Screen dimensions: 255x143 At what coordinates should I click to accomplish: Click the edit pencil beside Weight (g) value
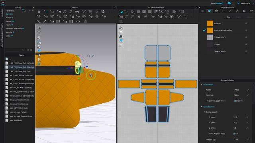coord(248,139)
